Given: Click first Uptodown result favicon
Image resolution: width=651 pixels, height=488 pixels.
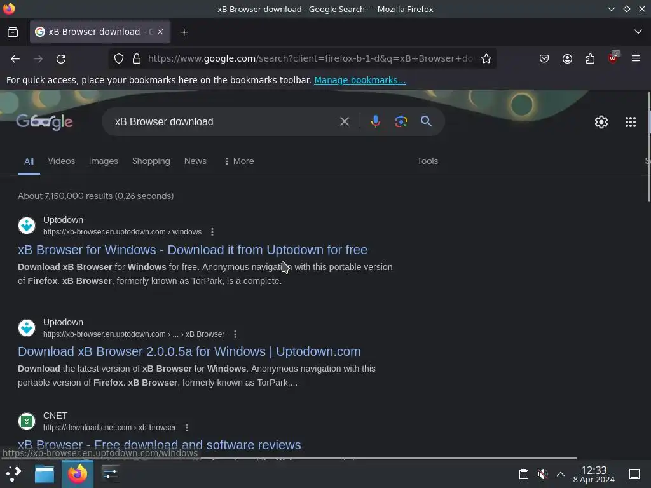Looking at the screenshot, I should click(27, 226).
